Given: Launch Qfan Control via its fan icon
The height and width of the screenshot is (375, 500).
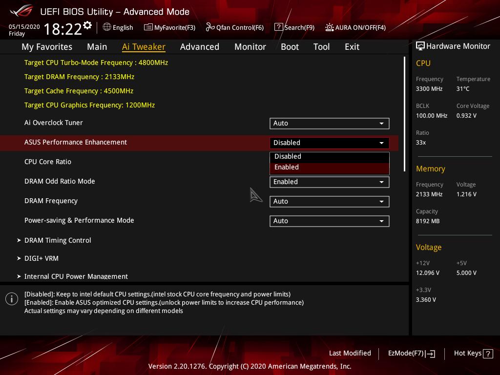Looking at the screenshot, I should [x=209, y=27].
